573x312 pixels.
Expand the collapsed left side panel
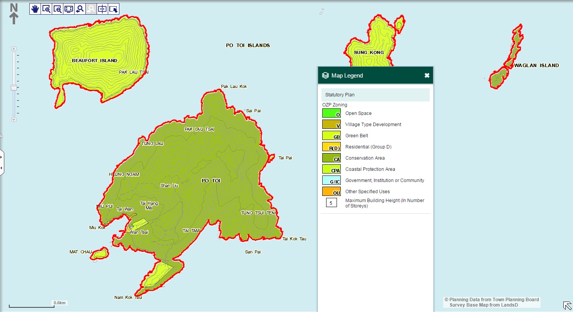tap(2, 163)
